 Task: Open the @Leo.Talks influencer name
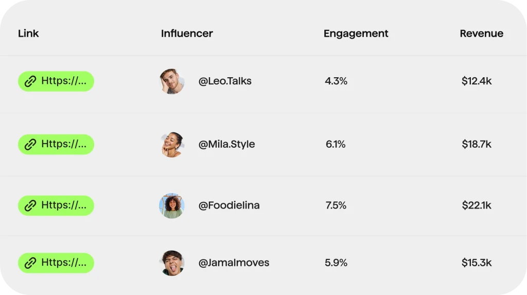[225, 81]
